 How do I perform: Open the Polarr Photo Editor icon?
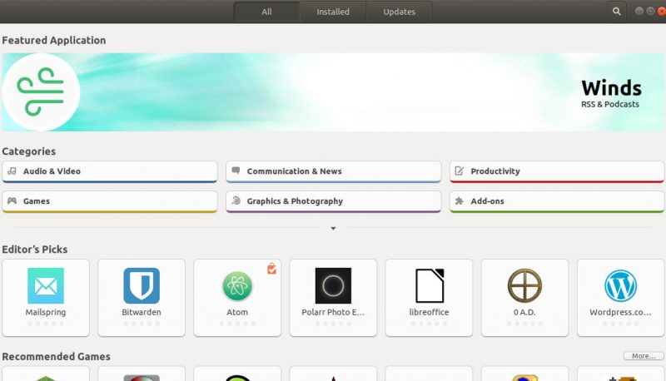click(x=334, y=285)
